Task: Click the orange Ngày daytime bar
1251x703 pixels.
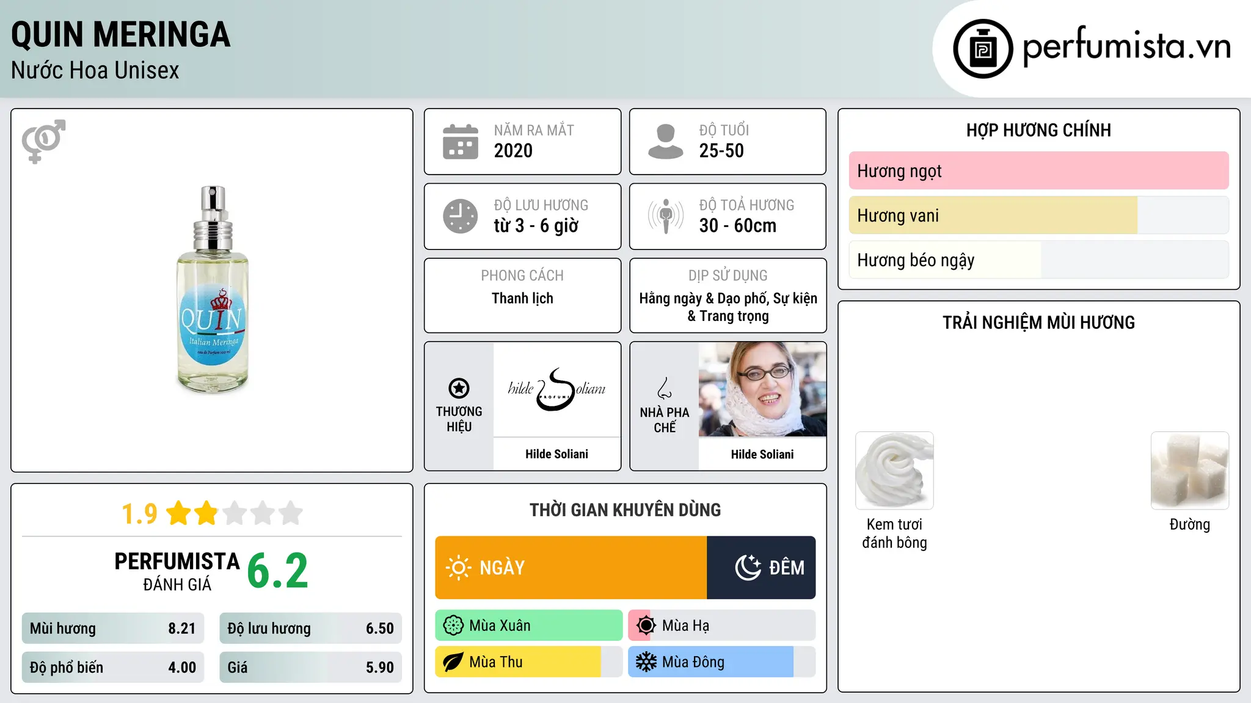Action: [x=571, y=568]
